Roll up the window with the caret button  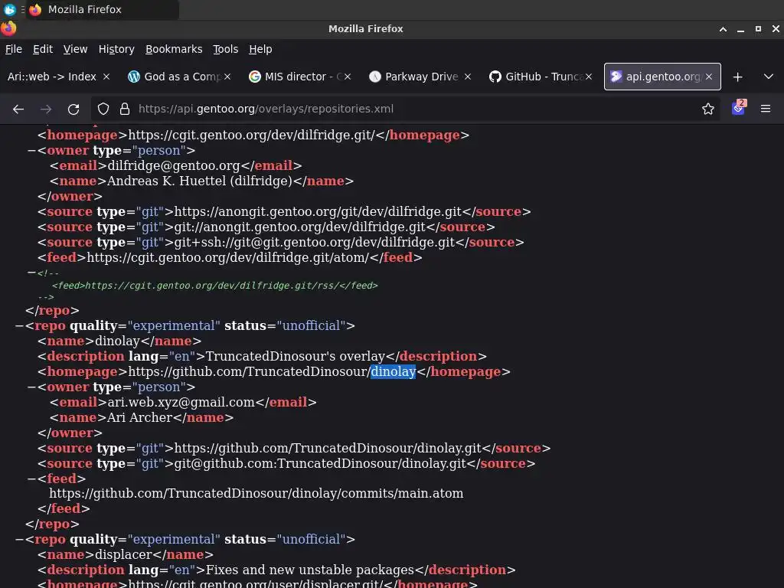coord(723,29)
